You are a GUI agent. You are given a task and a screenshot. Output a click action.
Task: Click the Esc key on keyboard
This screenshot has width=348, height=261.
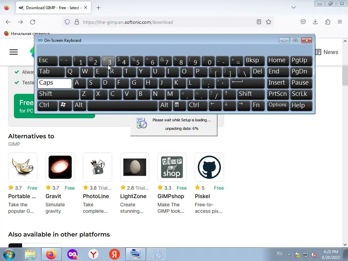coord(48,61)
